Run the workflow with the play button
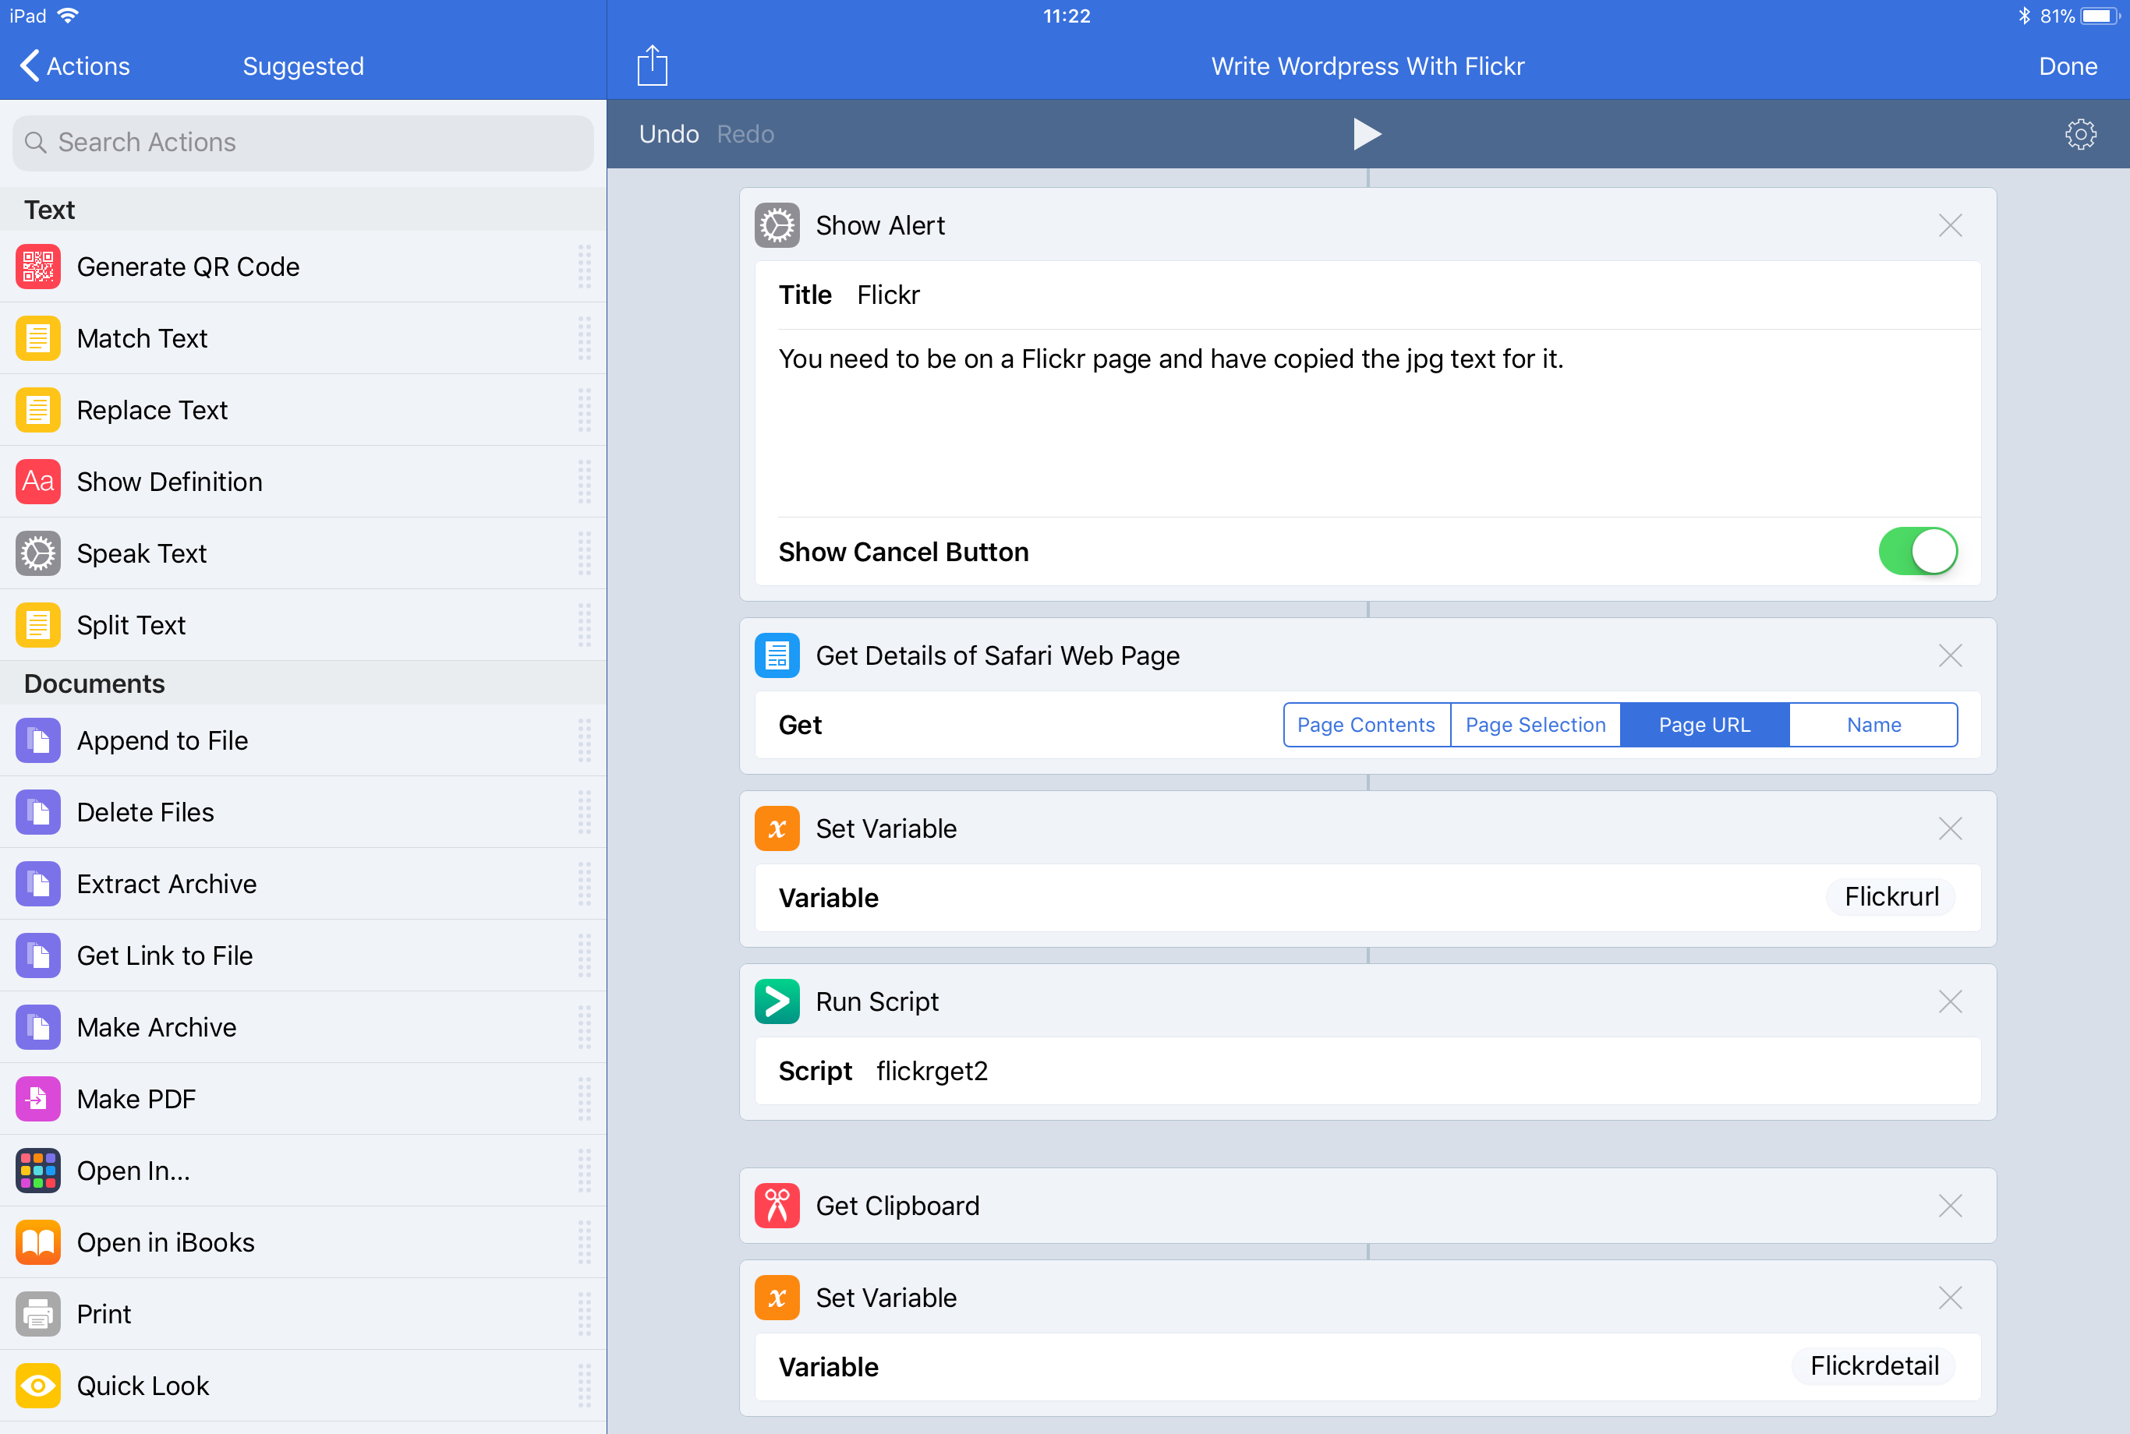Viewport: 2130px width, 1434px height. (1366, 134)
